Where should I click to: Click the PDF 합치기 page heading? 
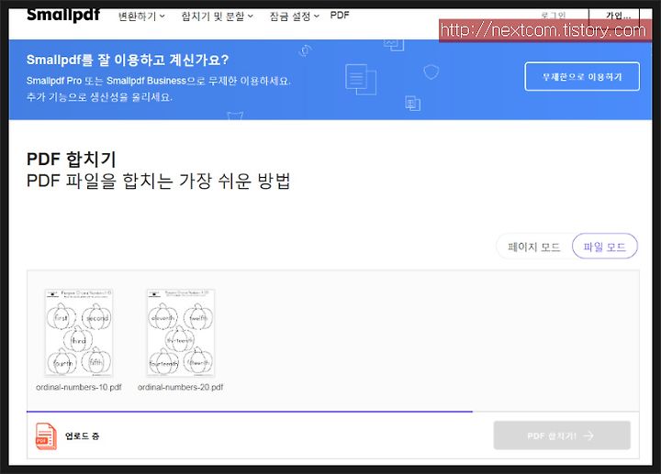click(x=71, y=160)
